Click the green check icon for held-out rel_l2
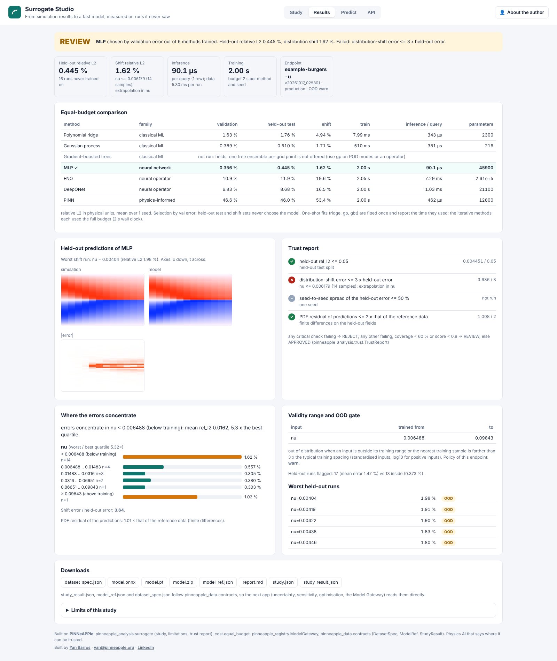557x661 pixels. (292, 262)
